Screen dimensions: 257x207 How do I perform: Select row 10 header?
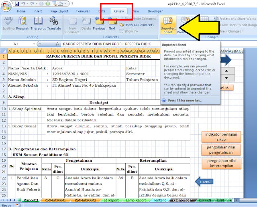(4, 109)
